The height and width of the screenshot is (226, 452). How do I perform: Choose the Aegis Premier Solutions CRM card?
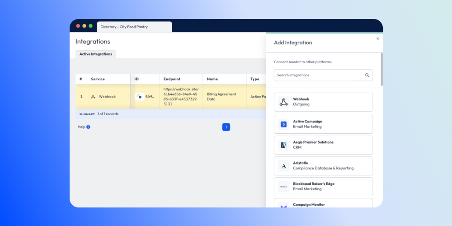click(x=323, y=145)
